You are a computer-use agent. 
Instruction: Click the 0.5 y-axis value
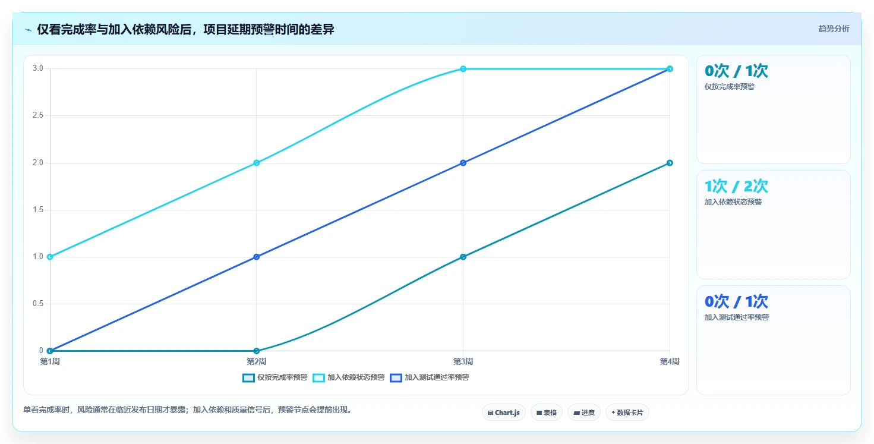click(x=38, y=304)
